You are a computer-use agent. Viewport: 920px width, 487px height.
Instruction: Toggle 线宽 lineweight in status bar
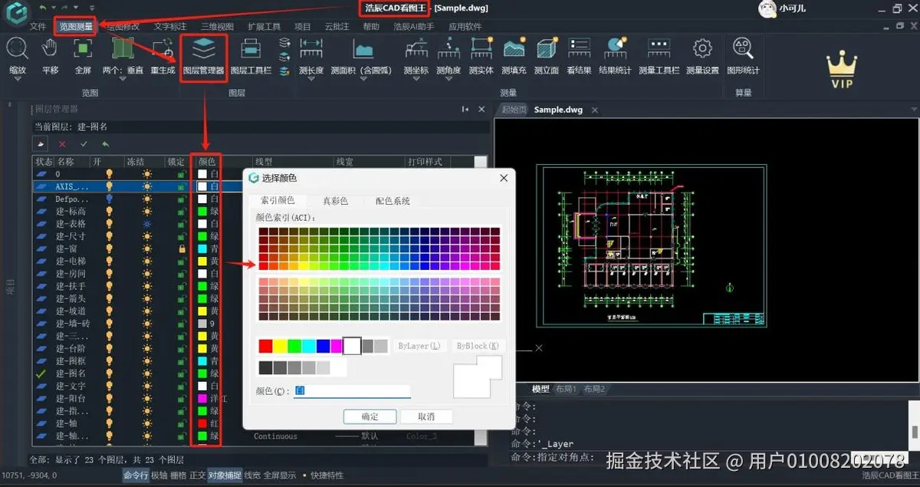coord(252,475)
